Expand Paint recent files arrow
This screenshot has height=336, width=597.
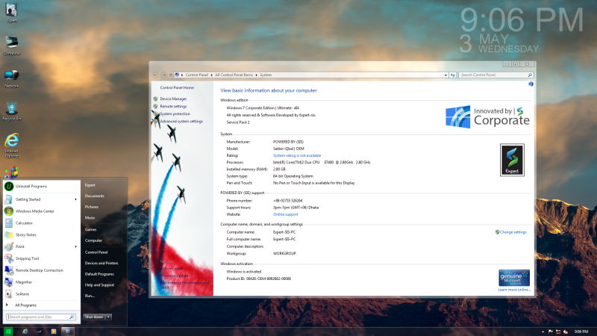[75, 246]
